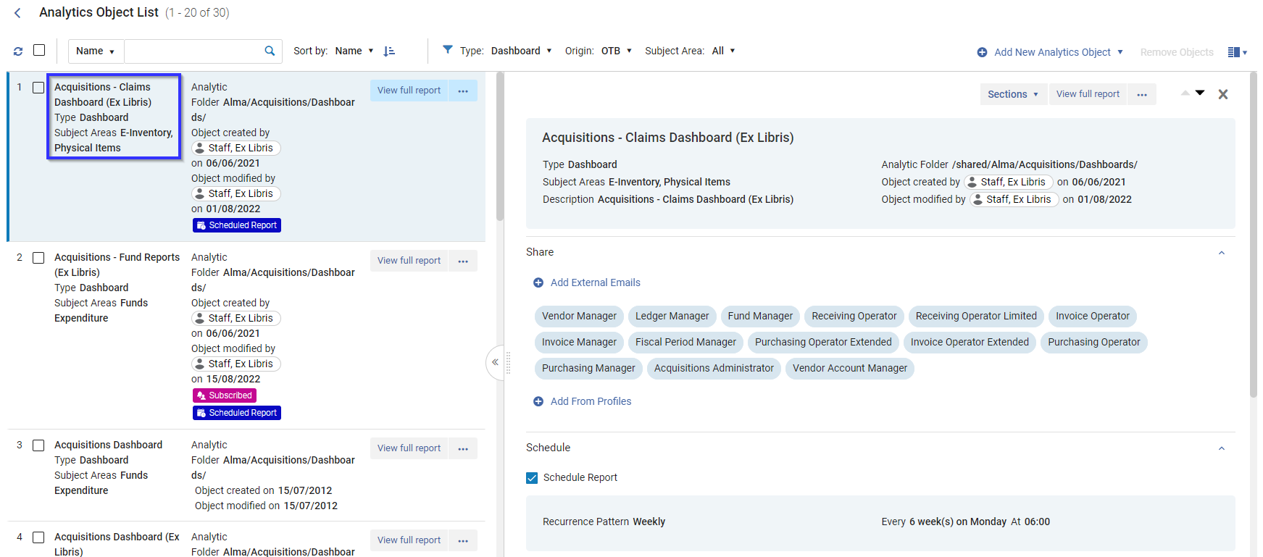Collapse the Share section
Viewport: 1263px width, 557px height.
pyautogui.click(x=1222, y=253)
